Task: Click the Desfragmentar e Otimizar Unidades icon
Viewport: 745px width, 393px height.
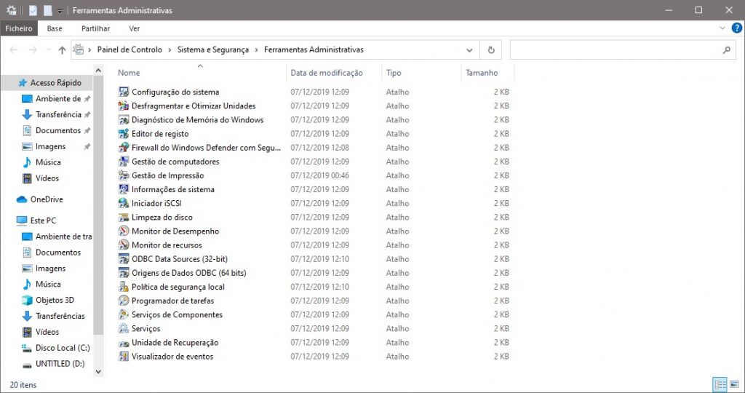Action: (124, 106)
